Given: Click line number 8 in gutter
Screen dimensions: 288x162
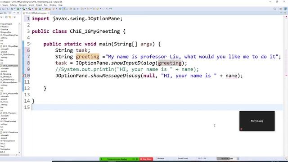Looking at the screenshot, I should [28, 63].
